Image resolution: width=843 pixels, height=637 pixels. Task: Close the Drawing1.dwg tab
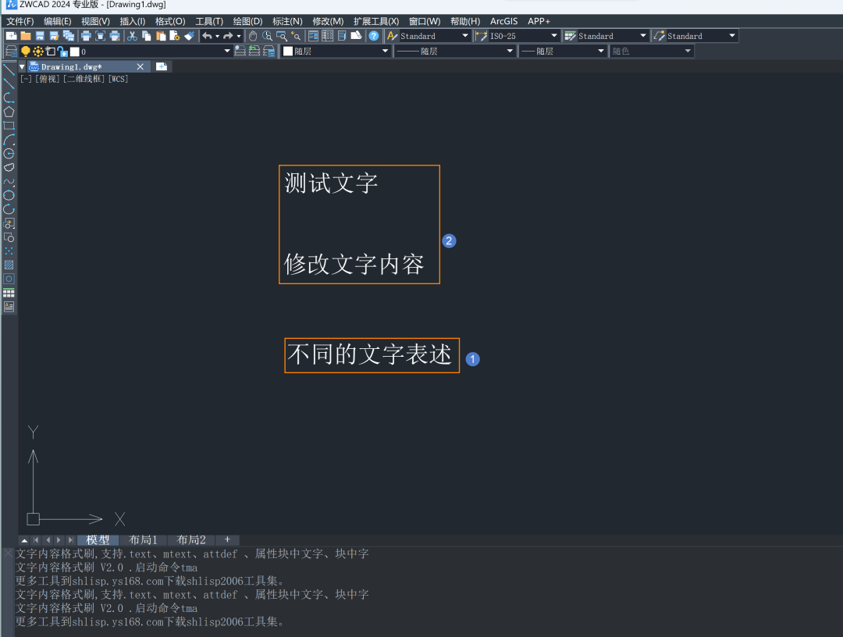click(x=140, y=66)
